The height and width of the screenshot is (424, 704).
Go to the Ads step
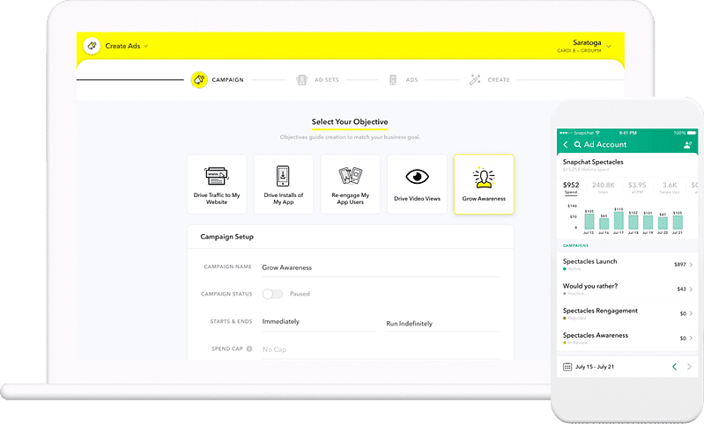point(404,80)
